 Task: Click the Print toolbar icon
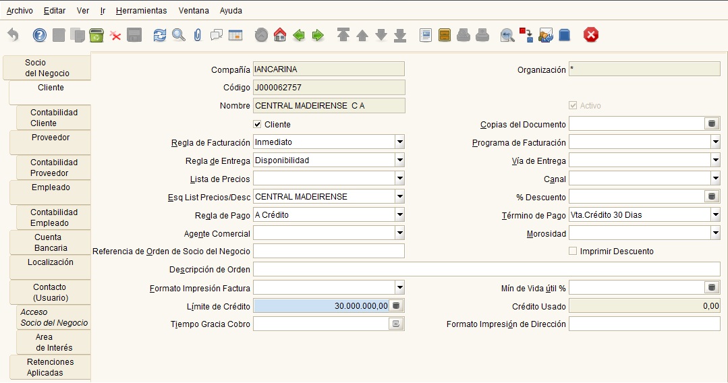click(482, 35)
